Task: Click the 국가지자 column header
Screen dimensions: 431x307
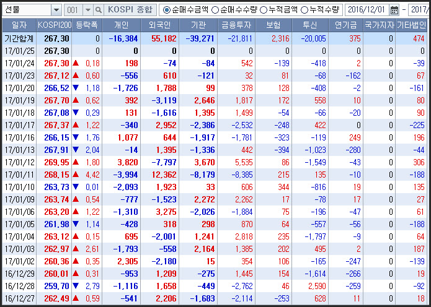Action: [380, 25]
